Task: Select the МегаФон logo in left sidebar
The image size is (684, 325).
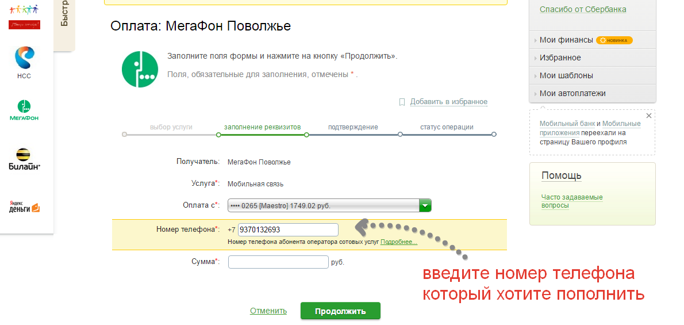Action: [x=24, y=110]
